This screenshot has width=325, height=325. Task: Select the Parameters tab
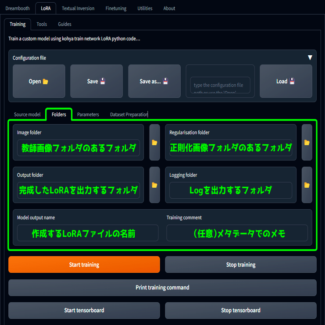point(88,114)
